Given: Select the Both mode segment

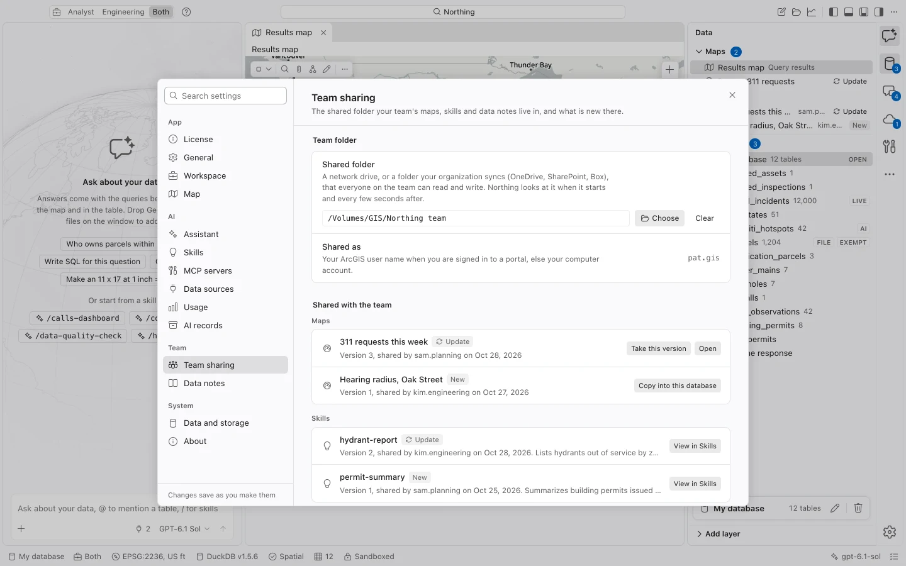Looking at the screenshot, I should (x=161, y=12).
